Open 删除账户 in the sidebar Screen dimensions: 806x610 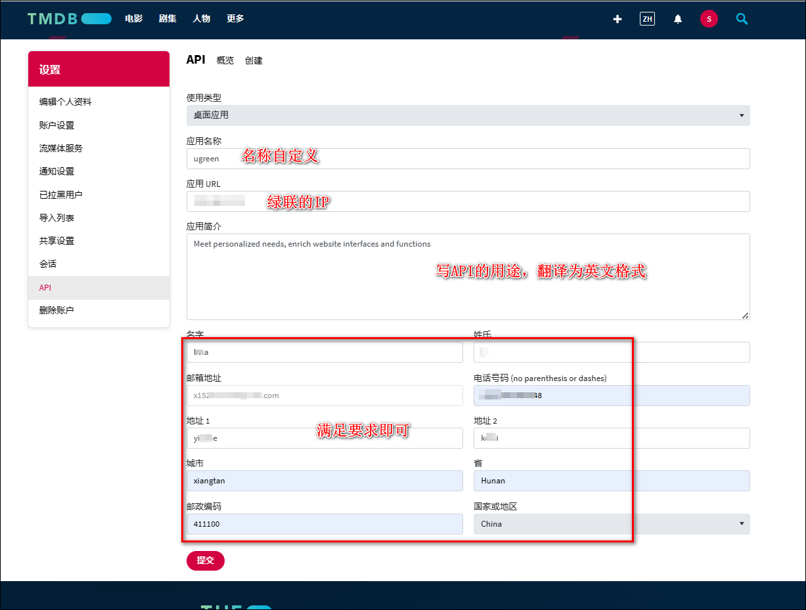coord(56,310)
